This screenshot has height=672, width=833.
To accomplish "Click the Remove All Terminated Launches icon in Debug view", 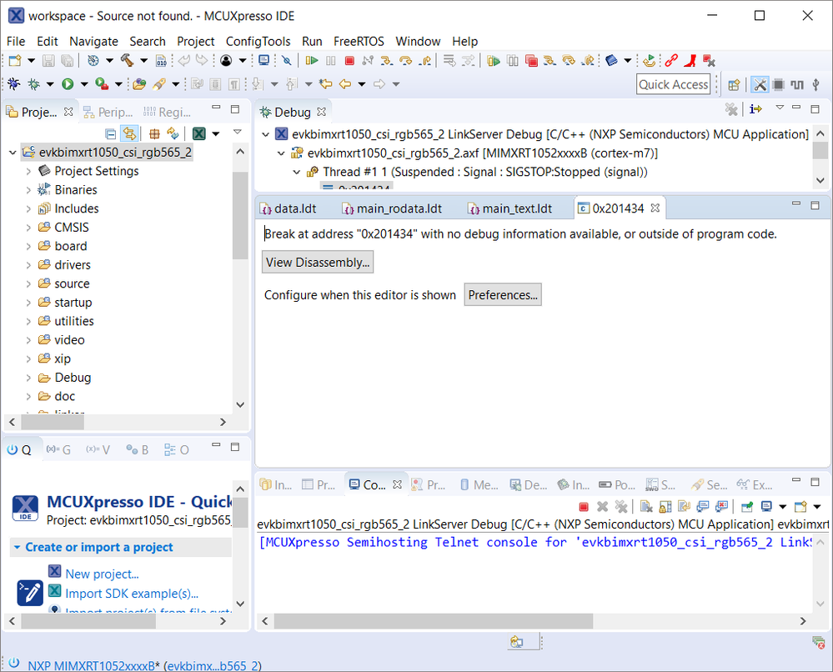I will pos(731,109).
